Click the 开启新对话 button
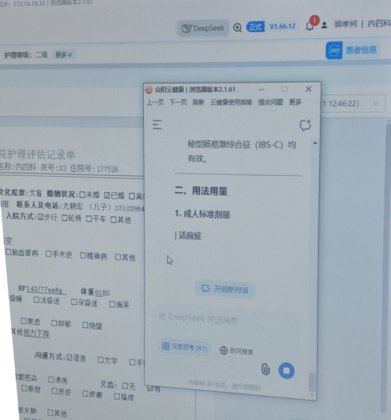This screenshot has height=420, width=391. [x=225, y=289]
